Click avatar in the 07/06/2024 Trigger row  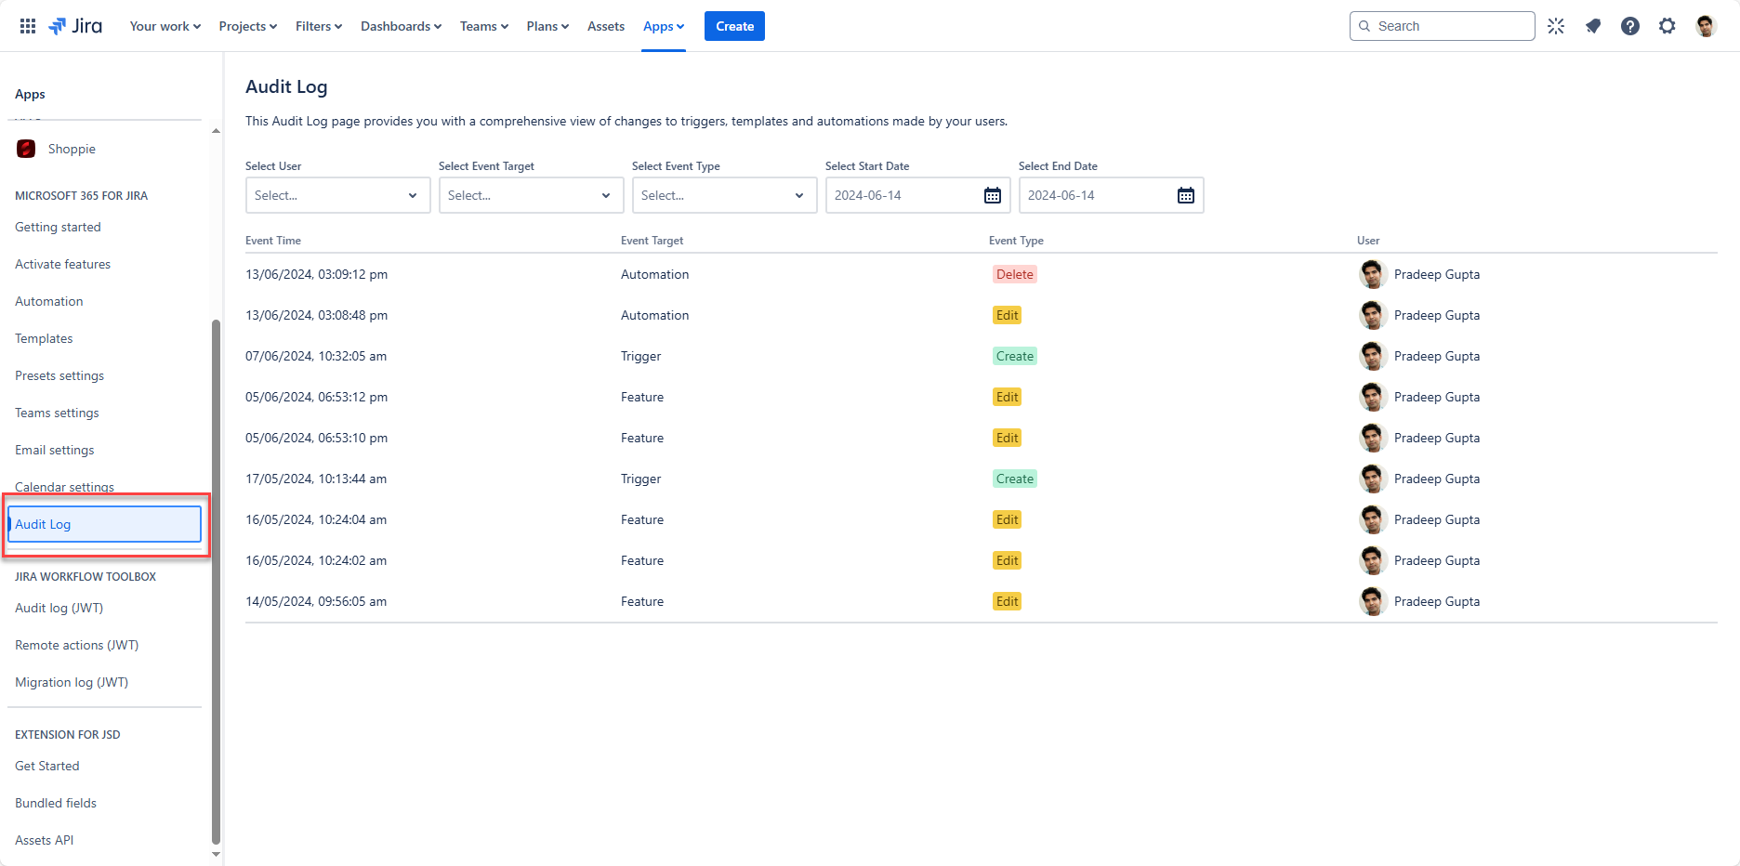pos(1373,356)
